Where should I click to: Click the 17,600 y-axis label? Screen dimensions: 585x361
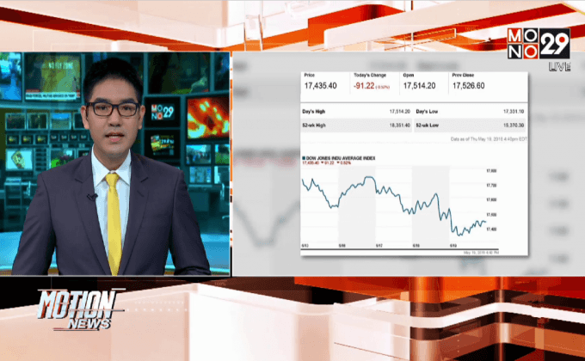click(491, 200)
